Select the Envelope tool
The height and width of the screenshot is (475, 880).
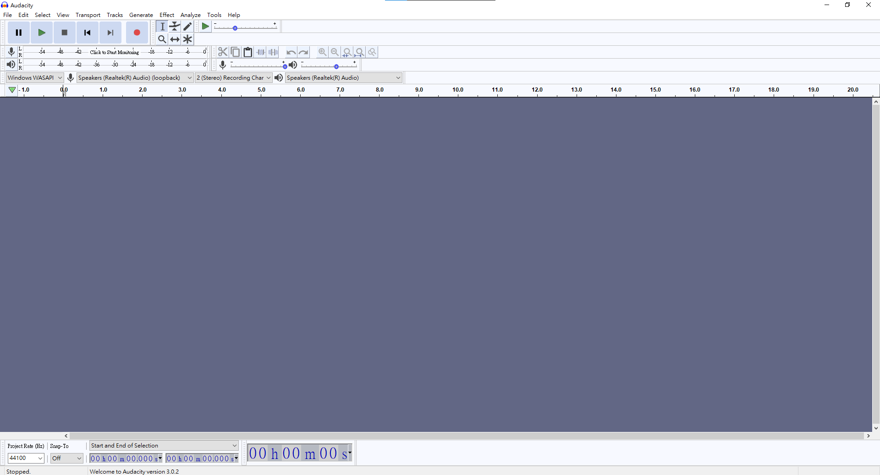[175, 27]
